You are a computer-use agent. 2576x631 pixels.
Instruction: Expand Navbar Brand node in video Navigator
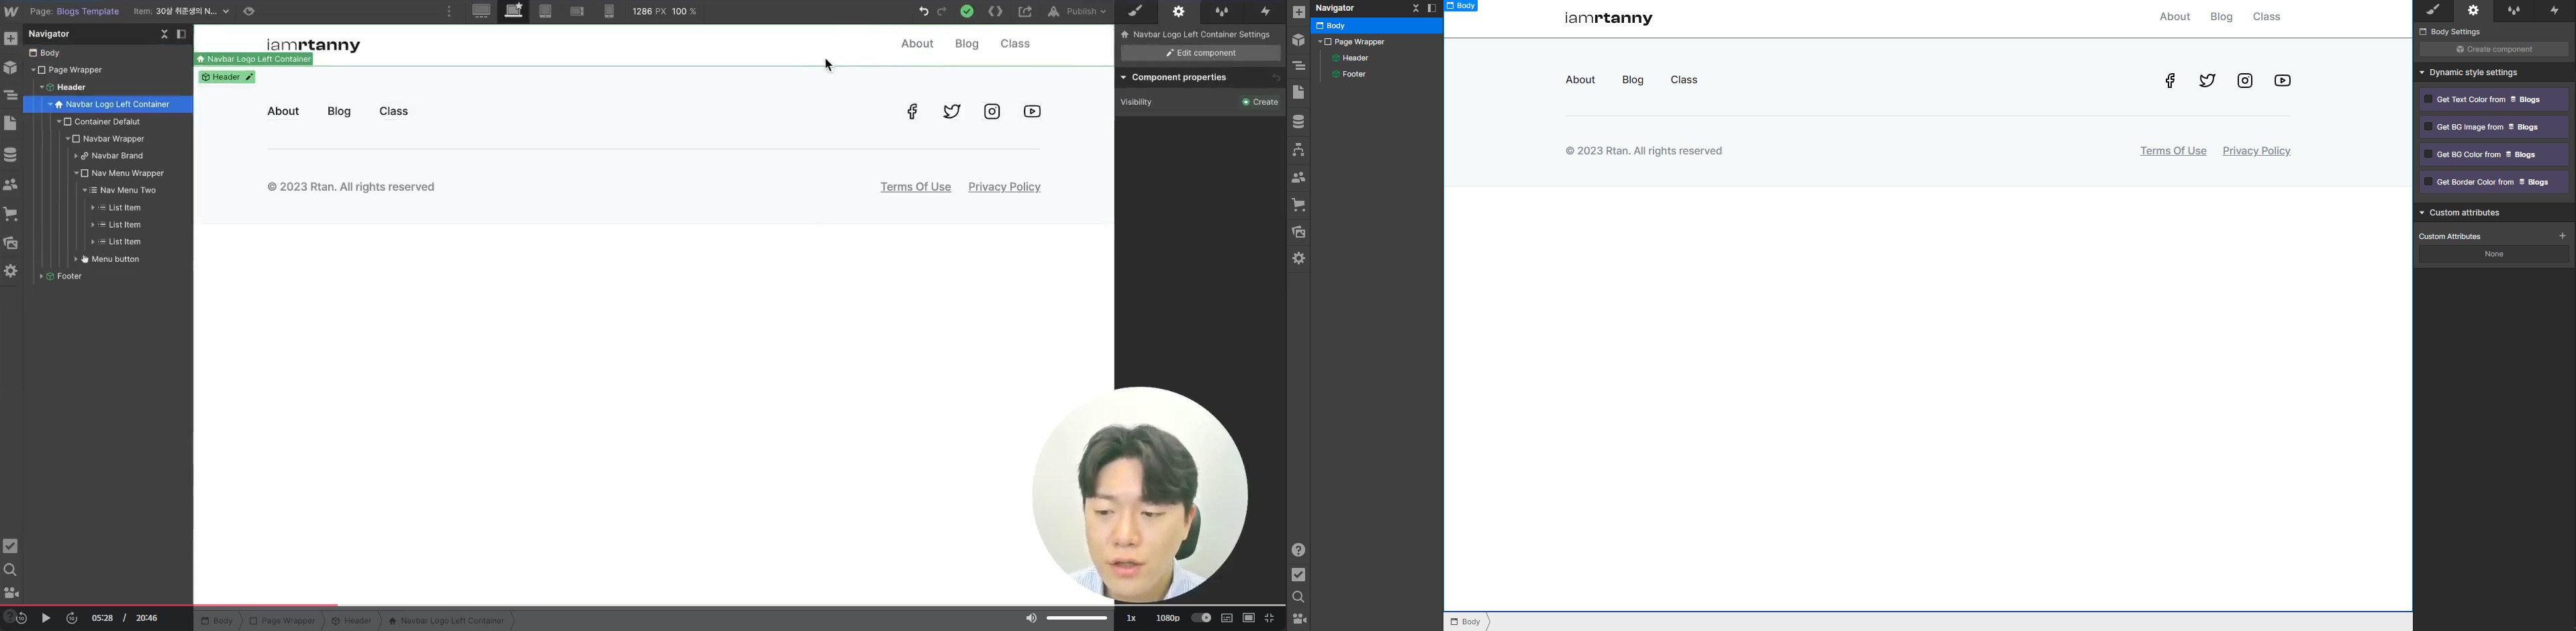76,156
